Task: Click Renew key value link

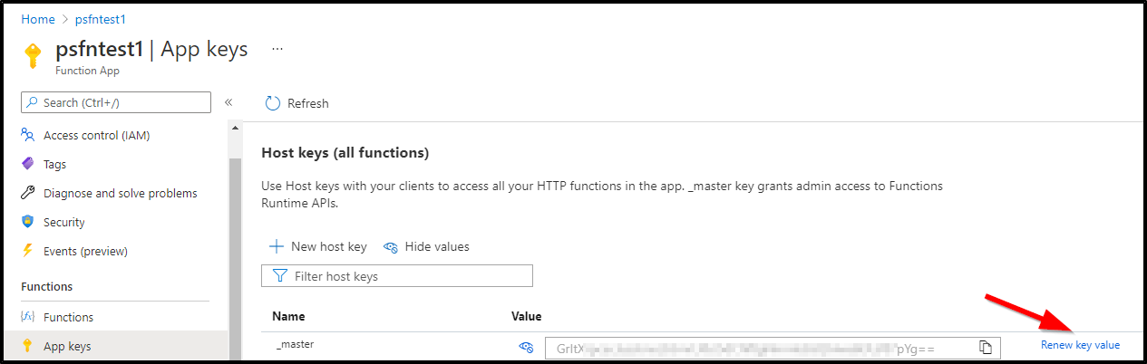Action: coord(1080,345)
